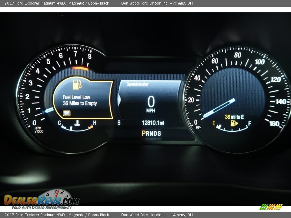Click the 2017 Ford Explorer Platinum 4WD title
291x218 pixels.
point(35,3)
